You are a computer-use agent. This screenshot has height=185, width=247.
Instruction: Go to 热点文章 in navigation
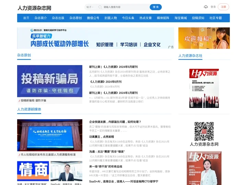[x=145, y=18]
